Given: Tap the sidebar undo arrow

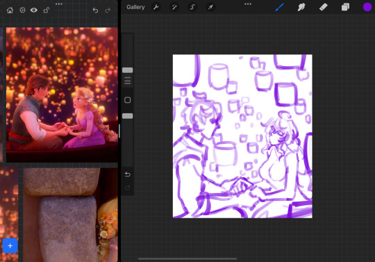Looking at the screenshot, I should pos(128,174).
